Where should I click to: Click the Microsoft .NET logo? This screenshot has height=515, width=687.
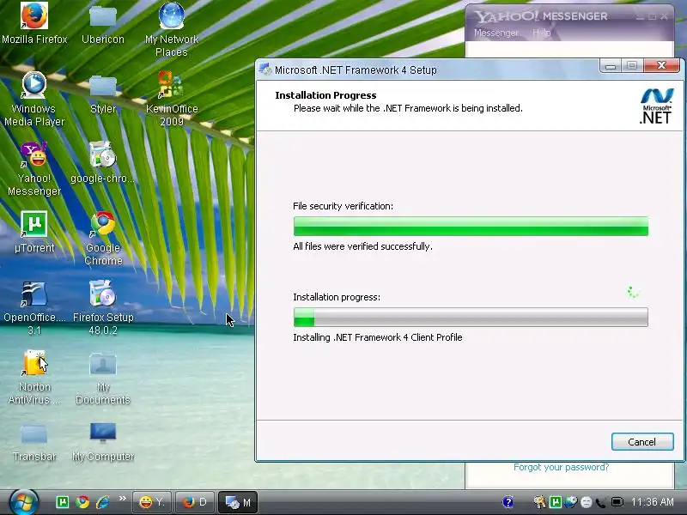[x=656, y=106]
